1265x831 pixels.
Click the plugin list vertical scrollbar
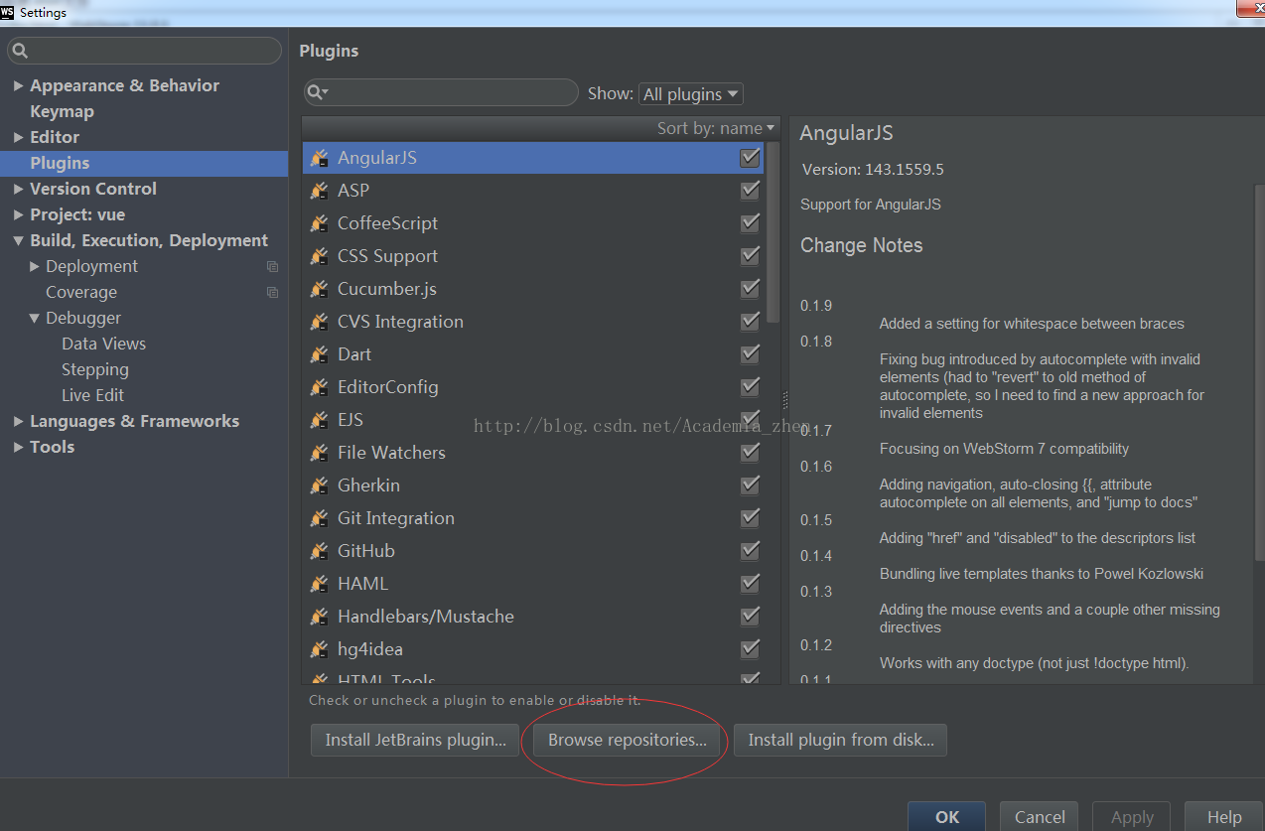point(773,233)
